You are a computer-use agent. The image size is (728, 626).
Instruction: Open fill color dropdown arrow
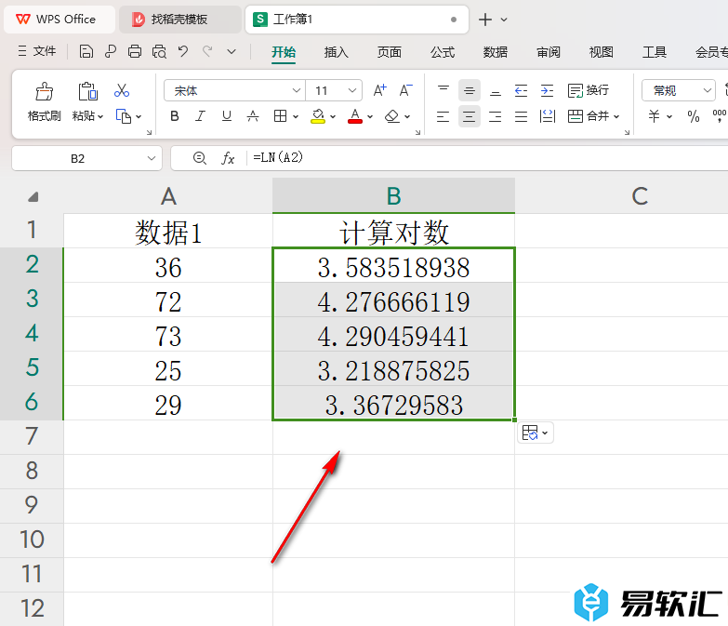(333, 116)
